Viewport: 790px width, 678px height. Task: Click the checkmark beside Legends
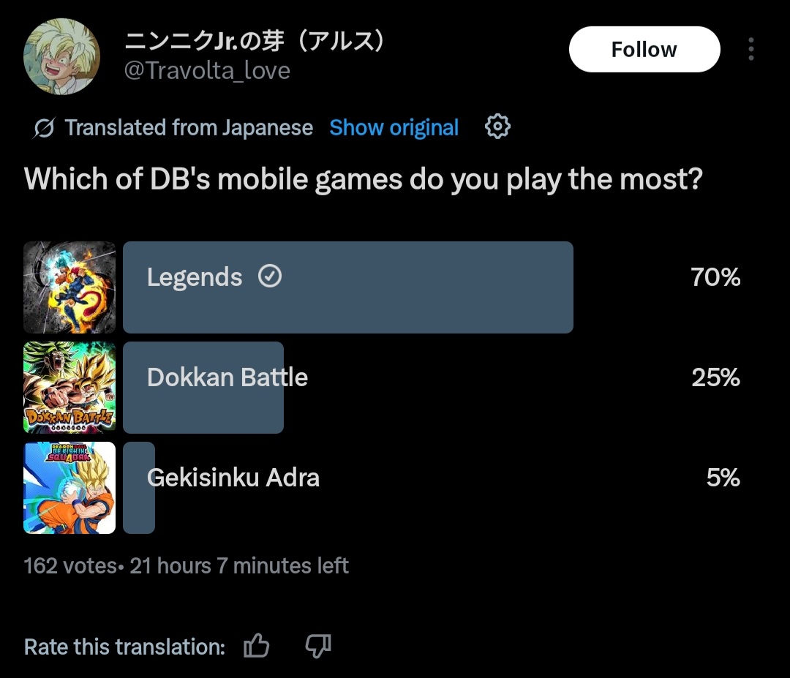coord(270,276)
